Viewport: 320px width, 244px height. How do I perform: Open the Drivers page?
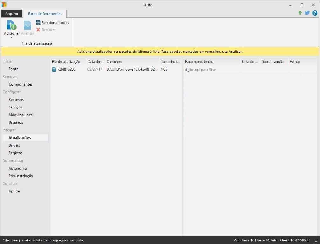point(14,145)
